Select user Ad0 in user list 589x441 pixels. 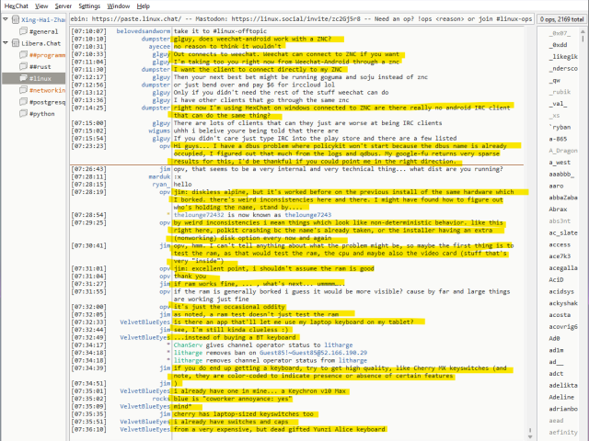pyautogui.click(x=554, y=338)
